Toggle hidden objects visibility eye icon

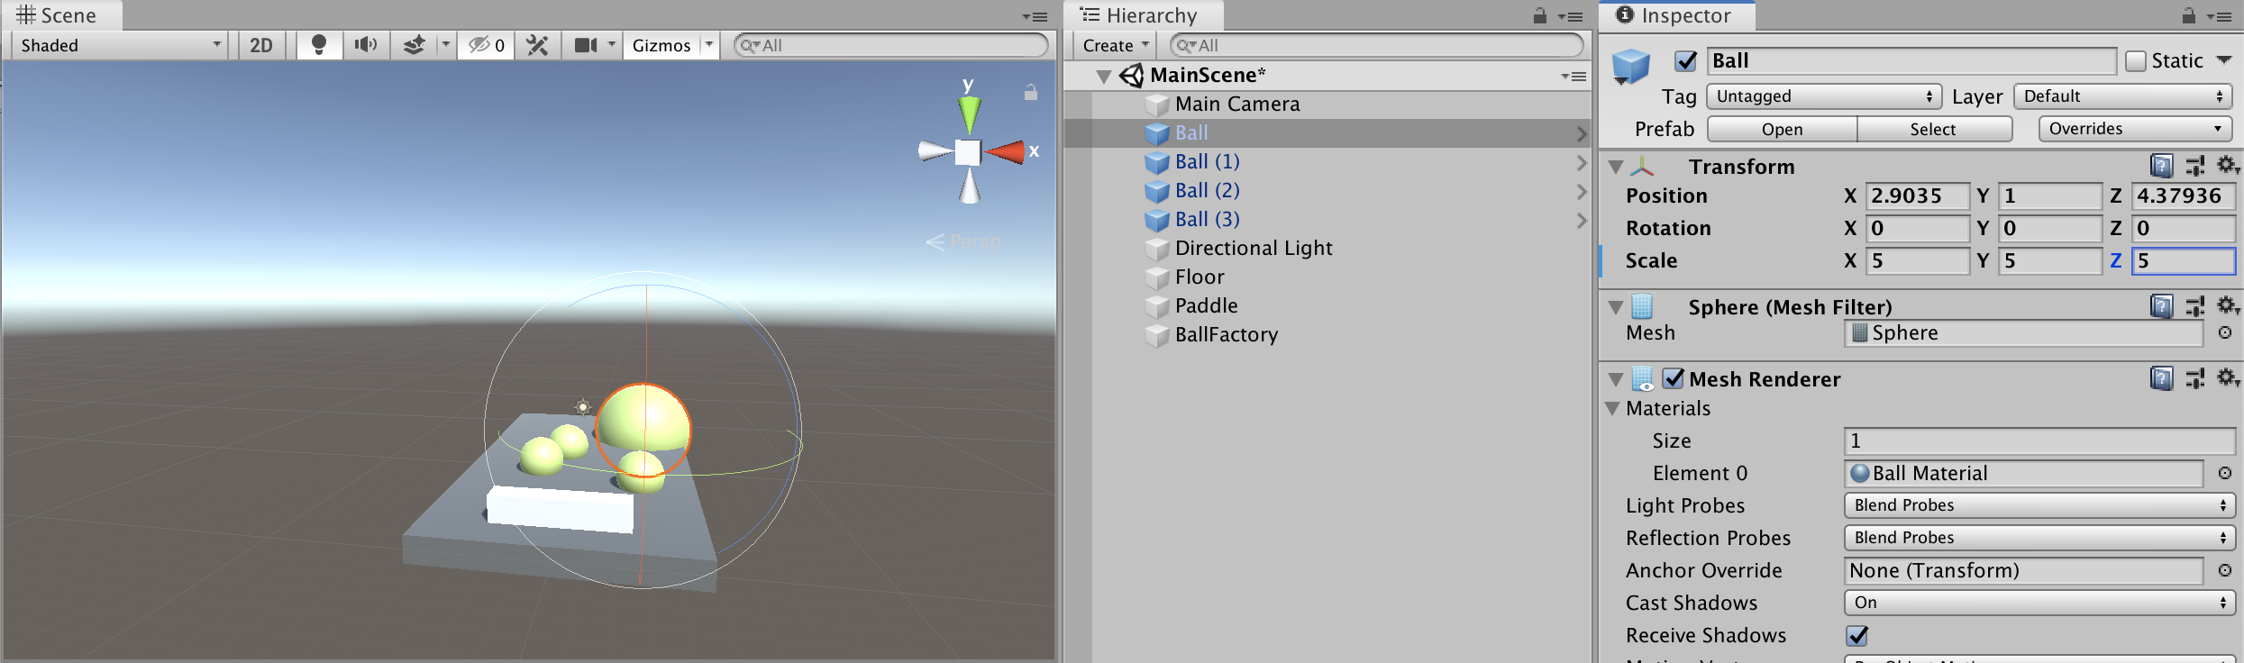(x=487, y=45)
